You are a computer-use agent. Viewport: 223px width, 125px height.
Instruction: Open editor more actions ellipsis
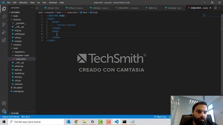pyautogui.click(x=220, y=8)
